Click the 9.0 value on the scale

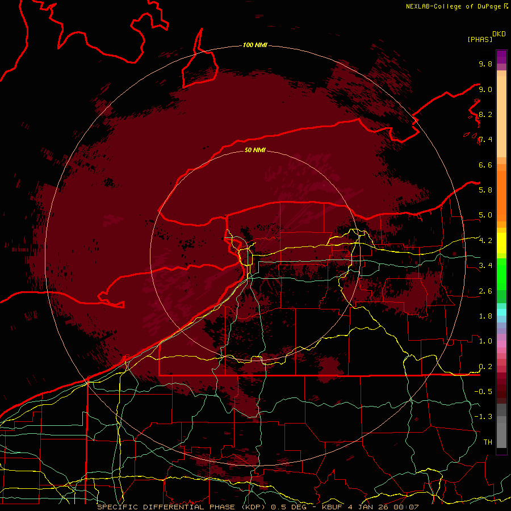coord(485,89)
